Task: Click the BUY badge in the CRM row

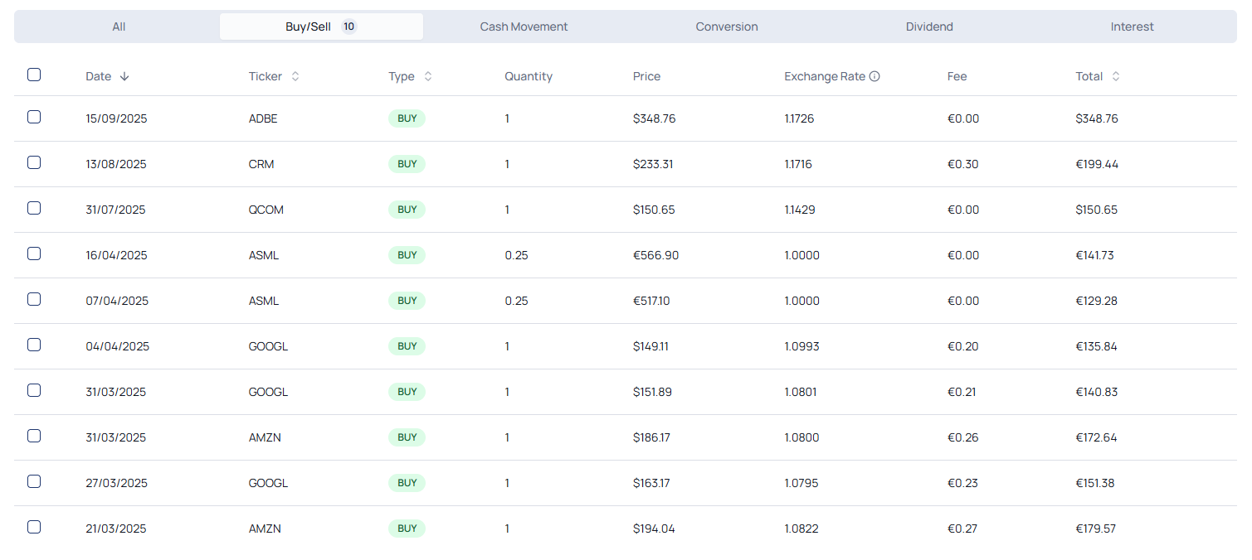Action: tap(407, 164)
